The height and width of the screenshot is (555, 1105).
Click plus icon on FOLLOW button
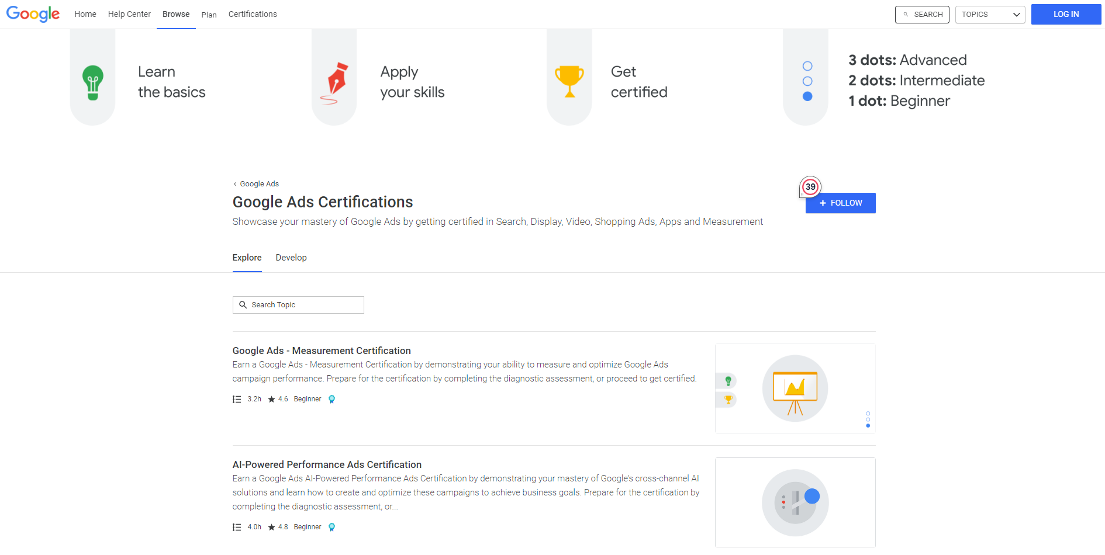[823, 203]
